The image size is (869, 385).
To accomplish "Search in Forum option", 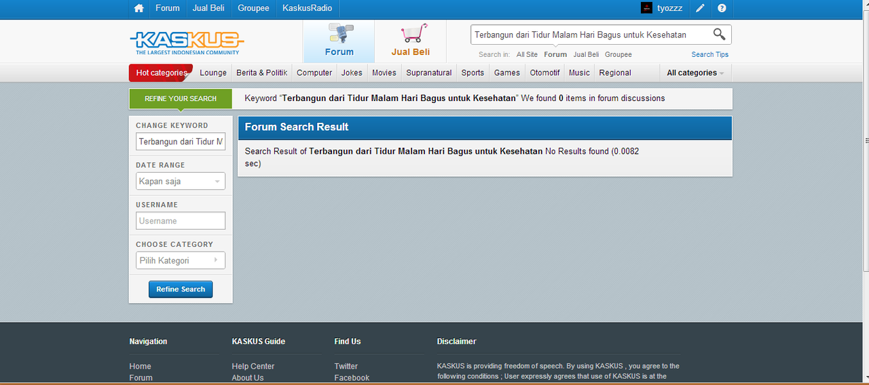I will [555, 54].
